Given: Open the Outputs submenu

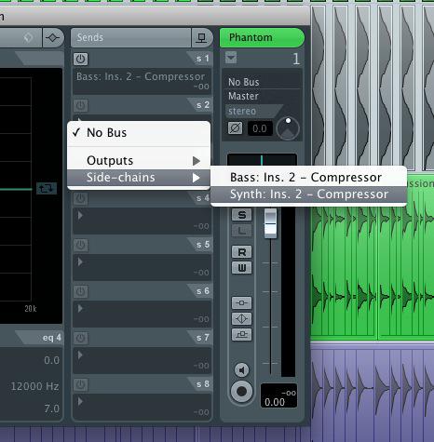Looking at the screenshot, I should click(x=139, y=161).
